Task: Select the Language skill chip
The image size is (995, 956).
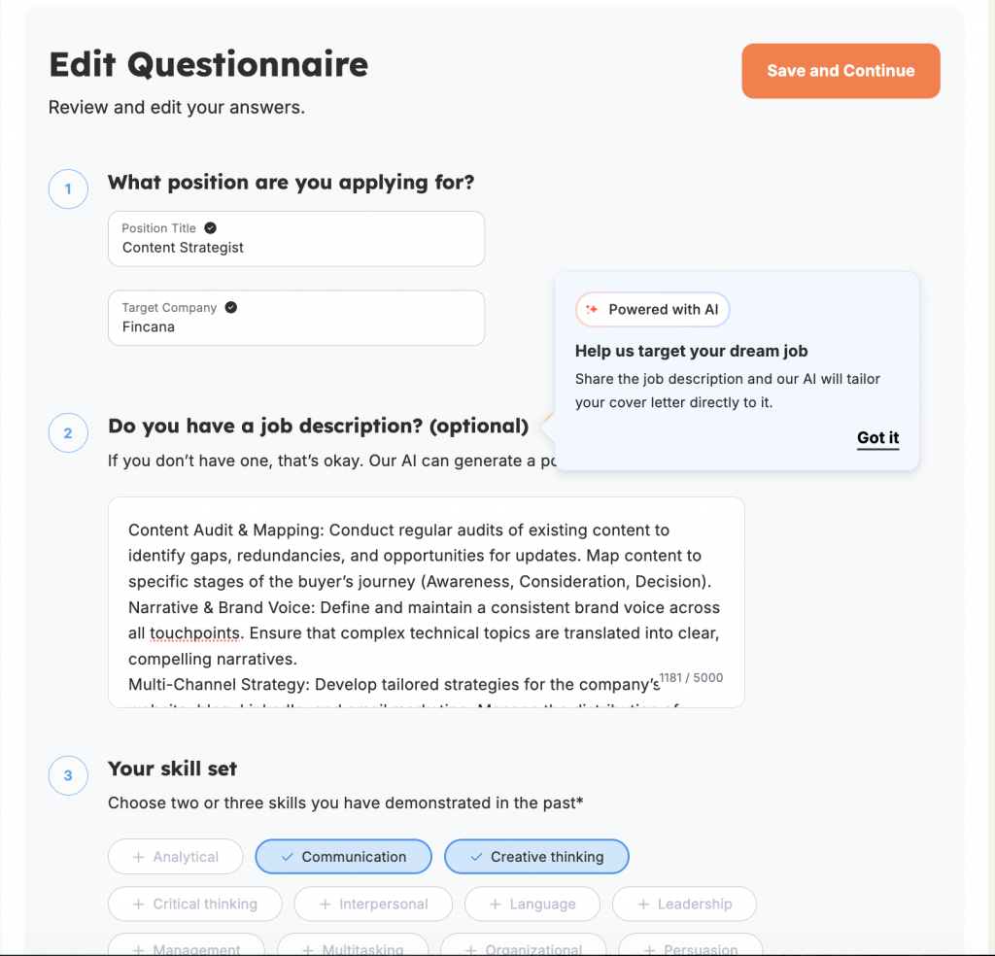Action: tap(532, 904)
